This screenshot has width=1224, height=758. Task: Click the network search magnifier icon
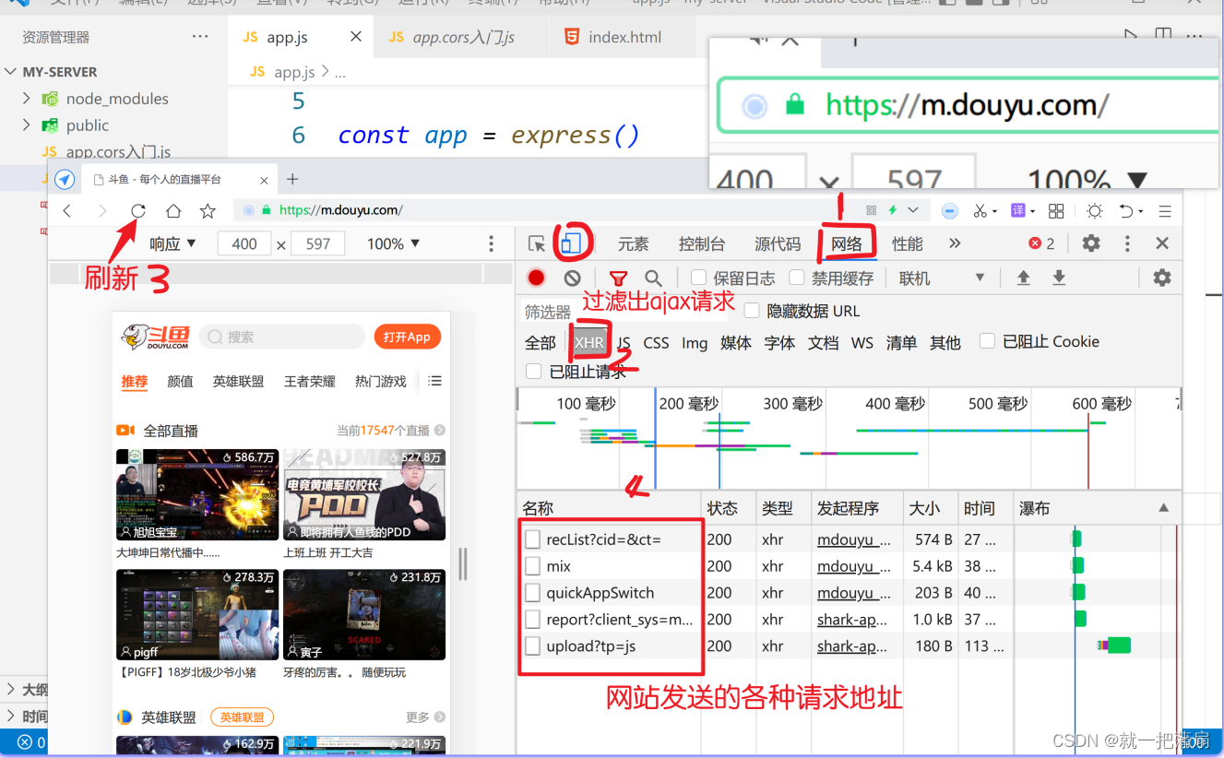click(x=653, y=278)
